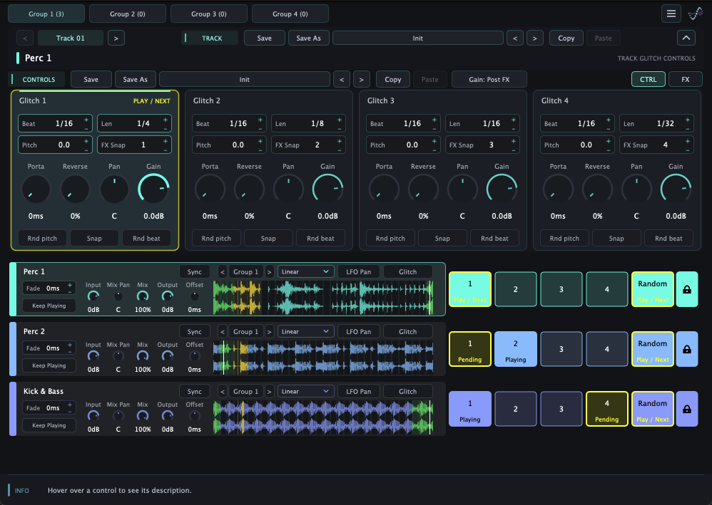The height and width of the screenshot is (505, 712).
Task: Toggle LFO Pan on Perc 2 row
Action: (359, 332)
